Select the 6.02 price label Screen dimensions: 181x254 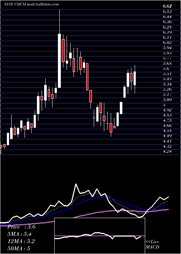pyautogui.click(x=167, y=42)
